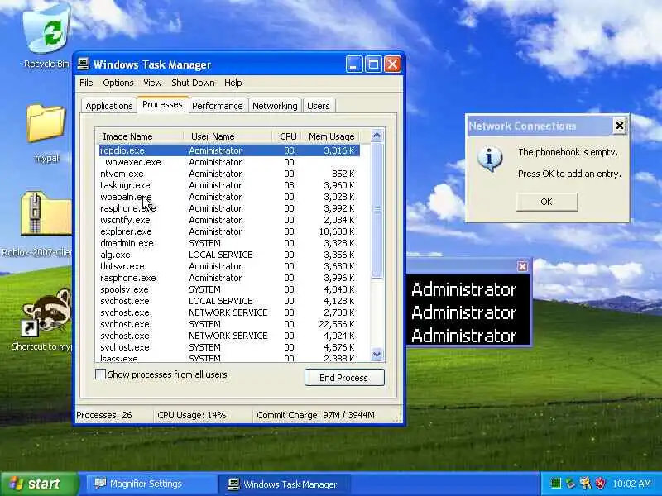662x496 pixels.
Task: Click the process list scroll down arrow
Action: (377, 355)
